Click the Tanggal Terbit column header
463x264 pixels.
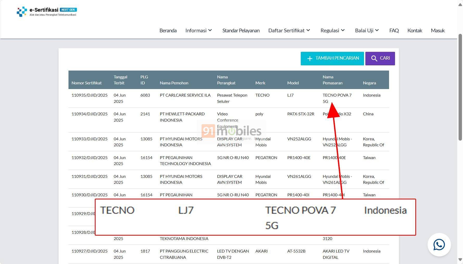(120, 80)
